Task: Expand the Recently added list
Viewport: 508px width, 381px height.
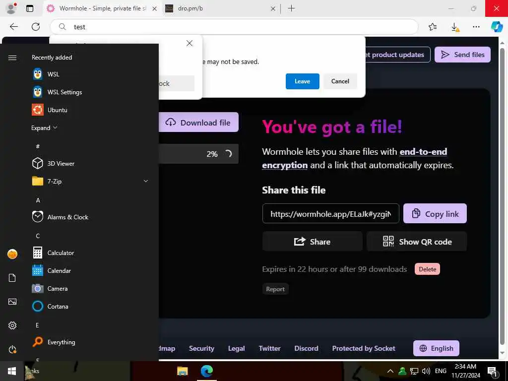Action: pos(44,127)
